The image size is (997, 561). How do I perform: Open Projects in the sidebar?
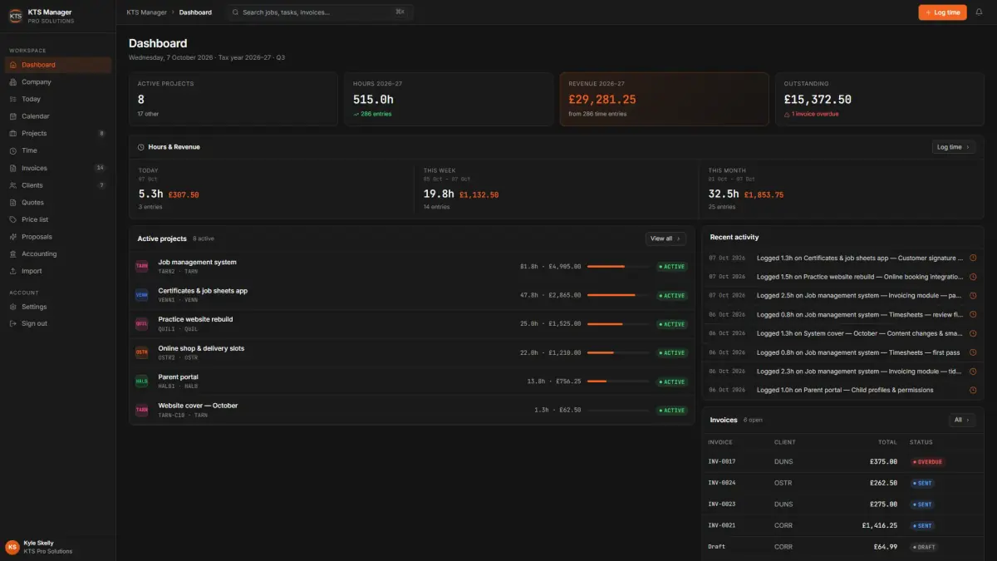point(58,133)
